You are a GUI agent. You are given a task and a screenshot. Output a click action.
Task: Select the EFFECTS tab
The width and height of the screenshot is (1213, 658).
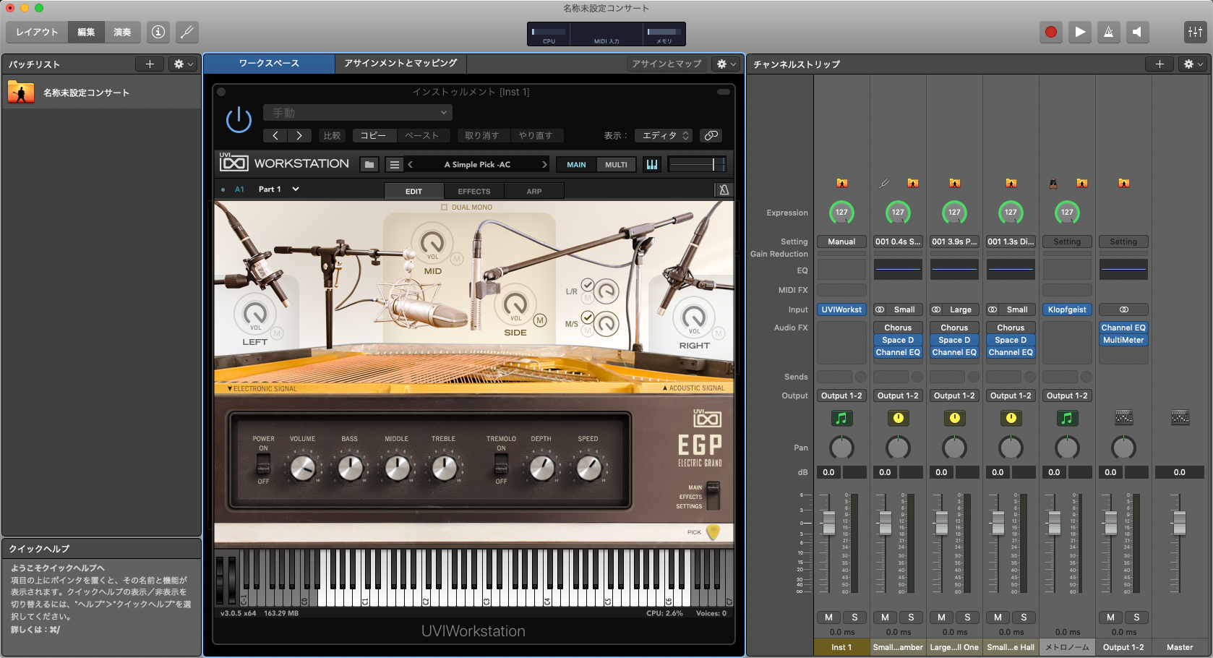click(473, 191)
